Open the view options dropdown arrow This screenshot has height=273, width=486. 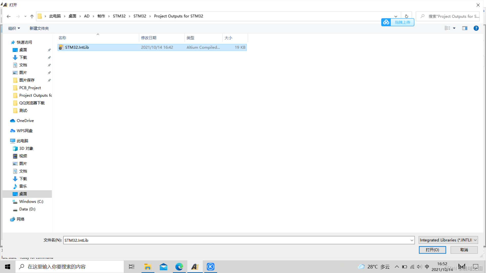(x=454, y=28)
